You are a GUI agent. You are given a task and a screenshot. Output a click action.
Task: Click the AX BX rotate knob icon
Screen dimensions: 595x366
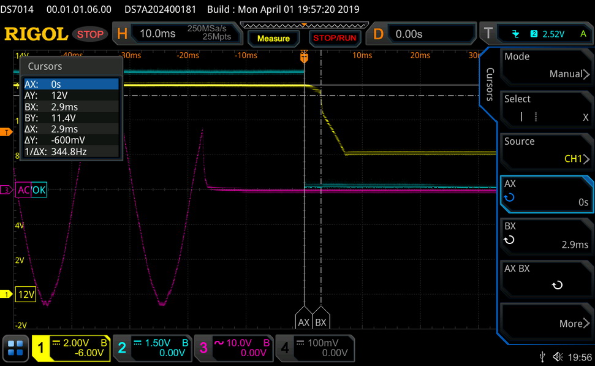click(x=557, y=285)
